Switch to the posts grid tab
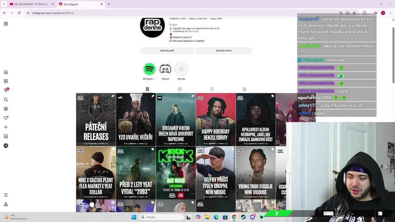Image resolution: width=395 pixels, height=222 pixels. click(x=147, y=89)
